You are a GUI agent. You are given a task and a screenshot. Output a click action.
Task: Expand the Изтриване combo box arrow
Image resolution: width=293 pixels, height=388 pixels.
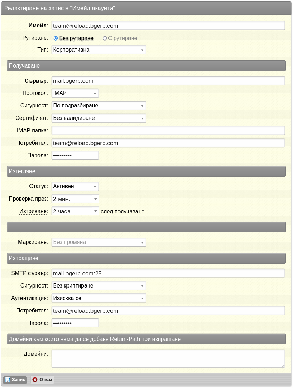coord(96,211)
